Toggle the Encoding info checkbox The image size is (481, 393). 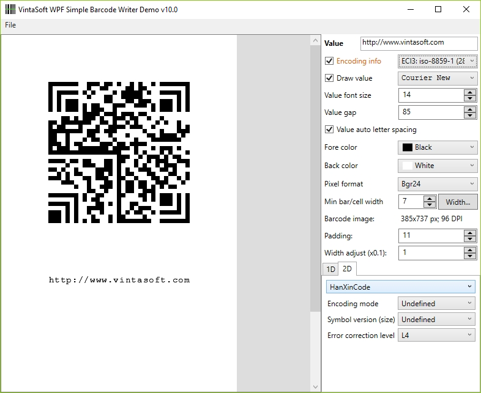pos(329,61)
